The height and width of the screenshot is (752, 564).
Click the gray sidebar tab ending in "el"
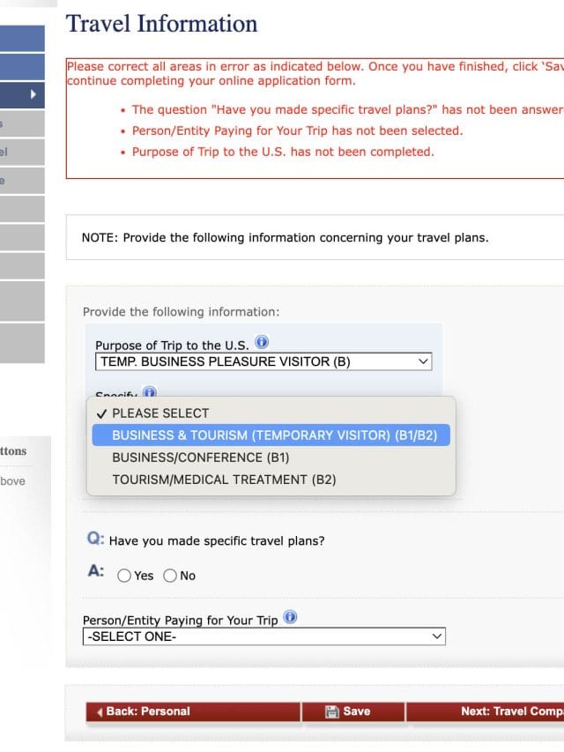22,152
